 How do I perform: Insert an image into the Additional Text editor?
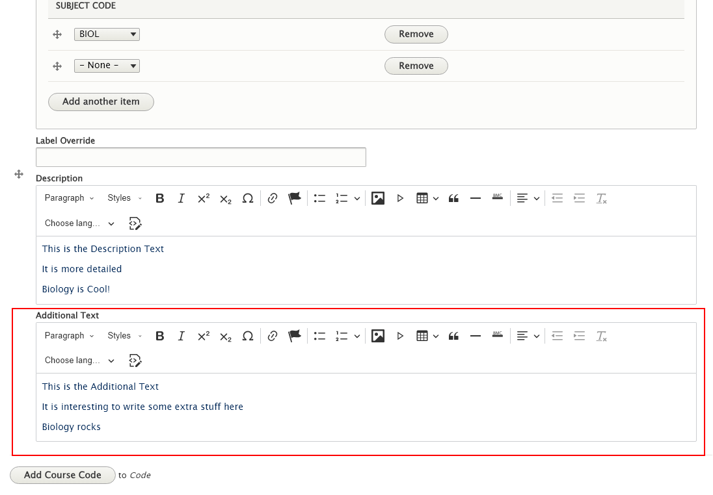378,336
